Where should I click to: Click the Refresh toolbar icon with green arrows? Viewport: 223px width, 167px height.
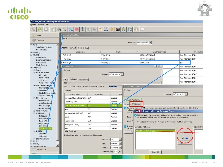(x=40, y=29)
